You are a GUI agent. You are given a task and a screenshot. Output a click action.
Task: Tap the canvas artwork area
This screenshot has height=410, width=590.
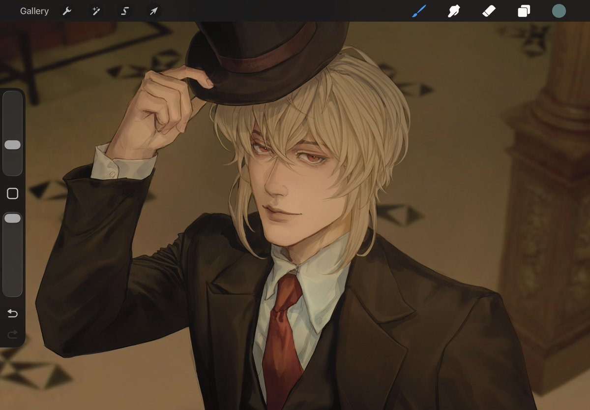(295, 221)
